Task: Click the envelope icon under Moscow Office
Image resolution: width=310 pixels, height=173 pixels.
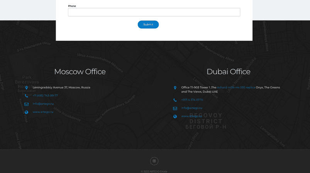Action: (x=26, y=104)
